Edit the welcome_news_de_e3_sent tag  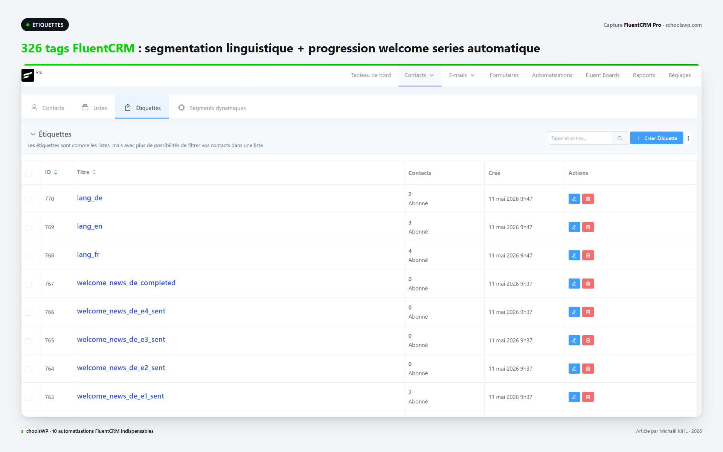tap(574, 340)
